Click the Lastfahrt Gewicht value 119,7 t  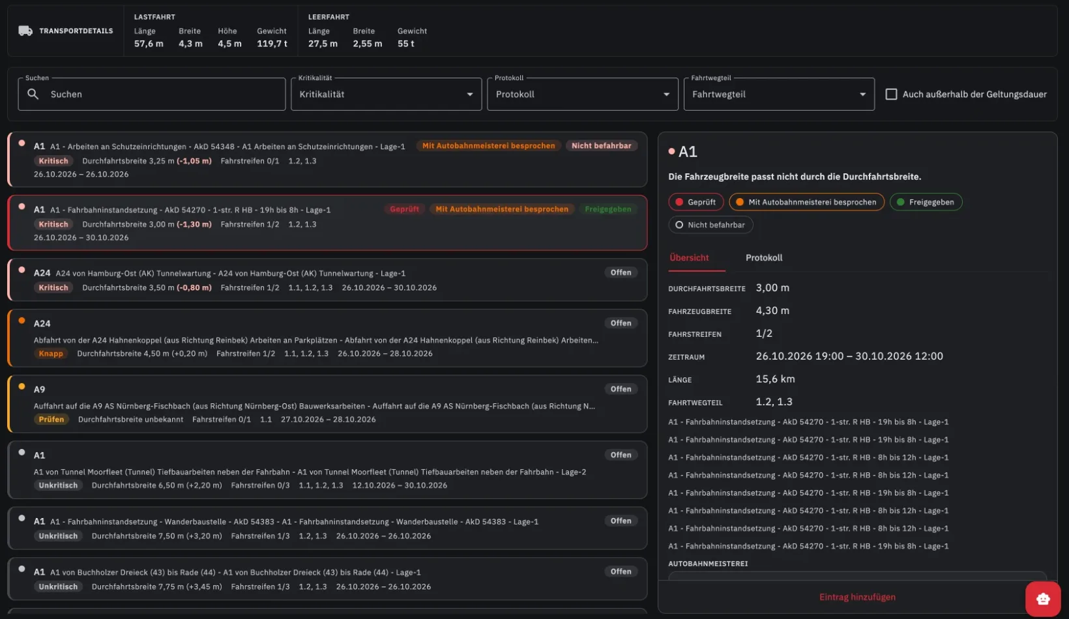coord(272,44)
